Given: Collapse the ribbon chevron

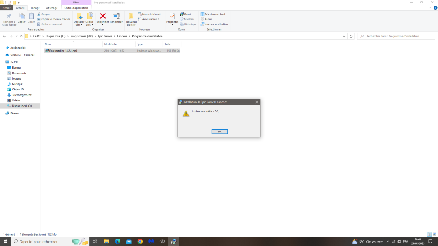Looking at the screenshot, I should [x=431, y=8].
